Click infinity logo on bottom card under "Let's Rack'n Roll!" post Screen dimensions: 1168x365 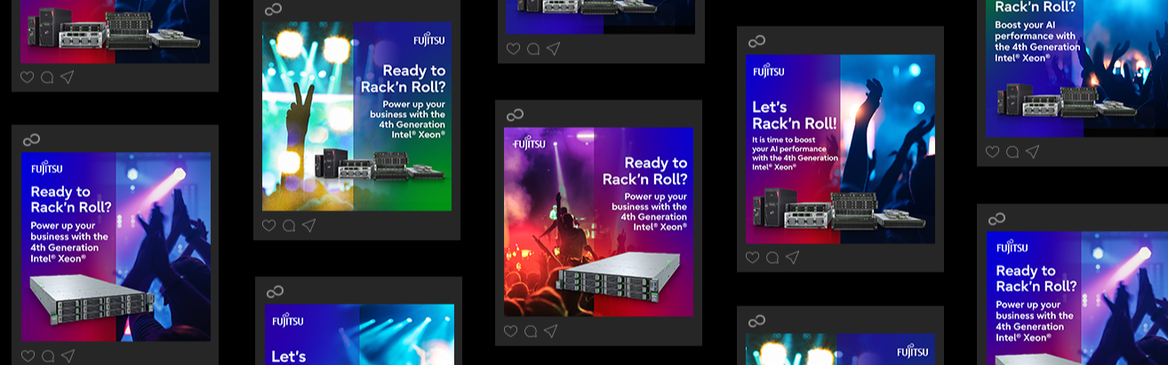[756, 321]
